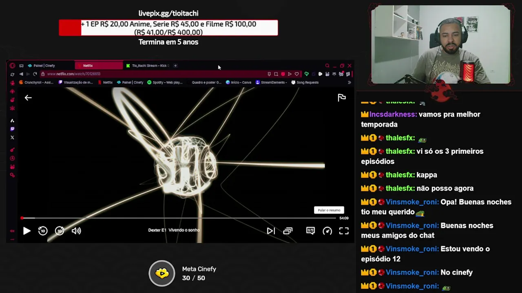522x293 pixels.
Task: Open Spotify Web player bookmark
Action: (x=165, y=82)
